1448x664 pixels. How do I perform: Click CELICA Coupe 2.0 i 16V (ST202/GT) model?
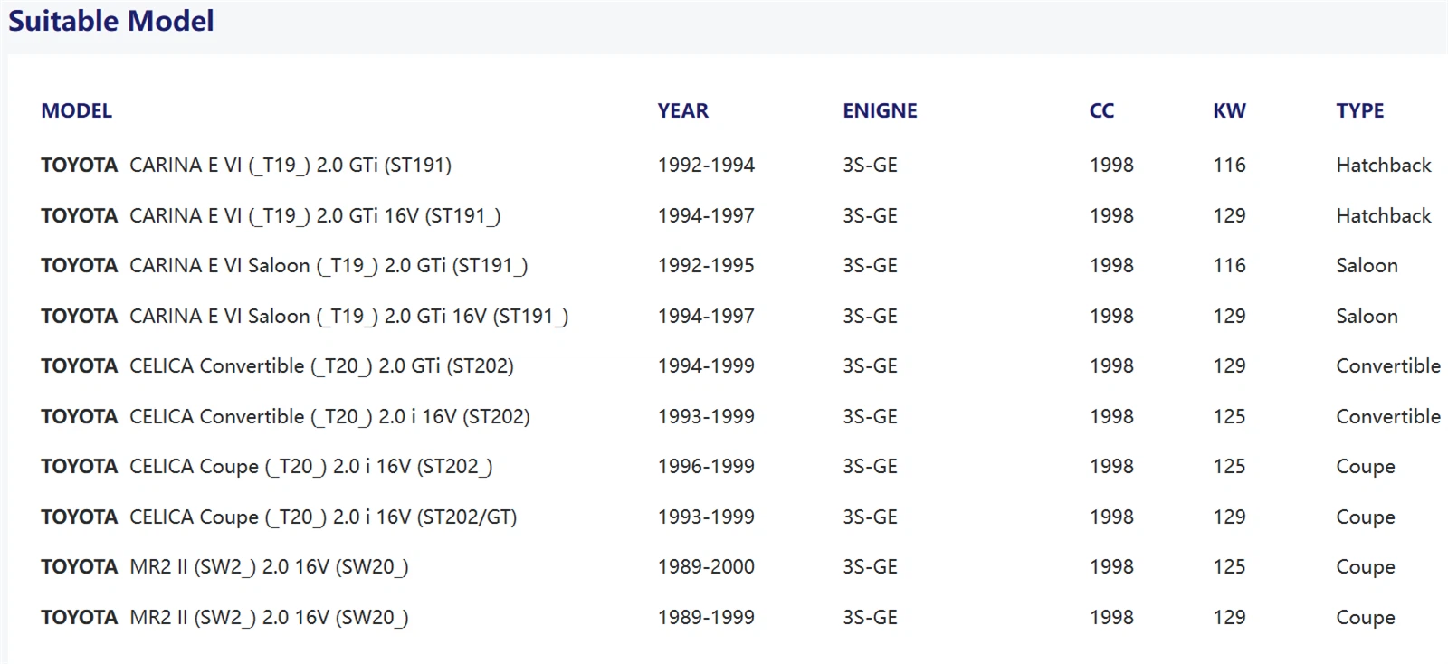[279, 517]
